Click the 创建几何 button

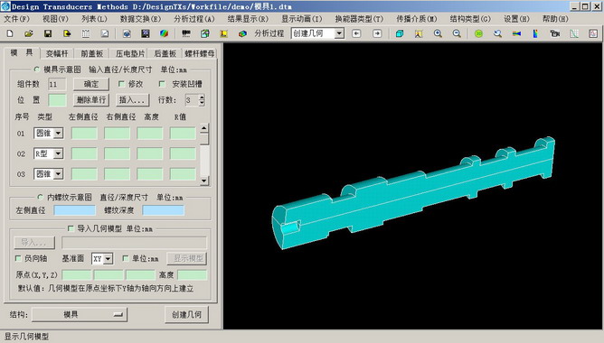click(186, 314)
